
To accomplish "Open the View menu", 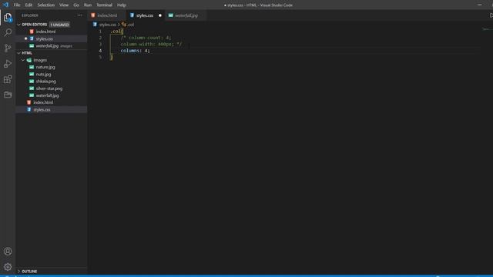I will [x=64, y=5].
